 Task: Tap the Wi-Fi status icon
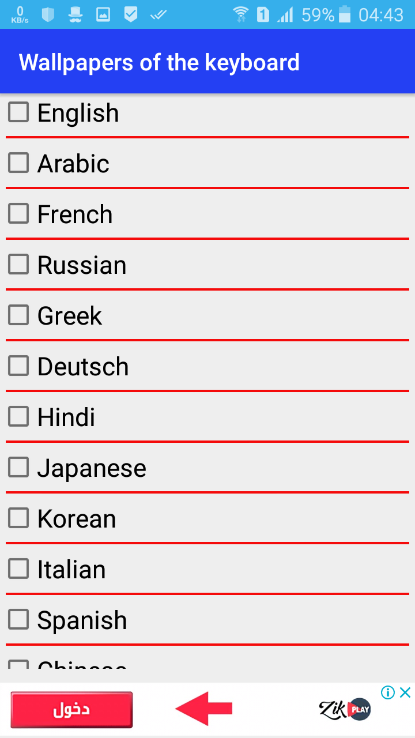(241, 14)
